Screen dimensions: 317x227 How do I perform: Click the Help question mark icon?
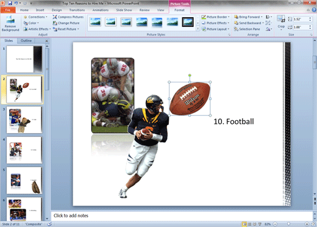pyautogui.click(x=314, y=10)
